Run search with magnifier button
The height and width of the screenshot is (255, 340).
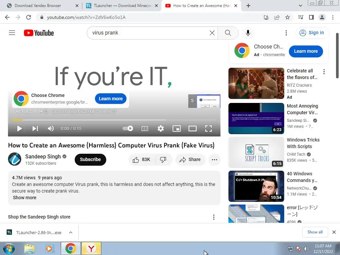(x=228, y=33)
